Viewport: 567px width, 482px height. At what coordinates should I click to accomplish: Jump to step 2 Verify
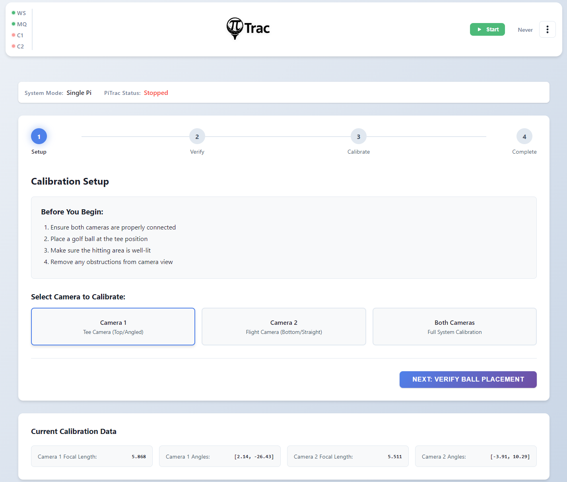[x=197, y=137]
